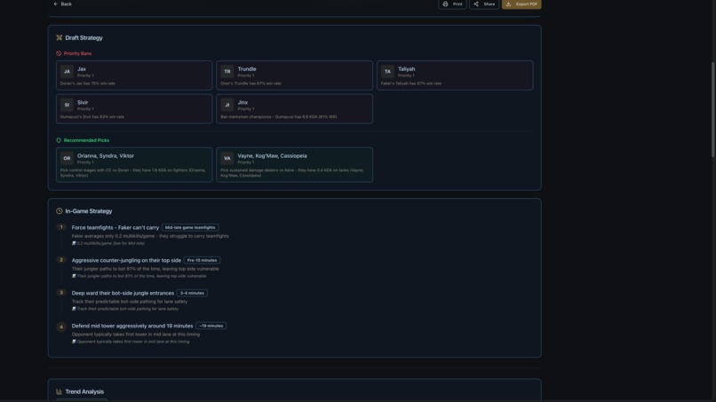The height and width of the screenshot is (402, 716).
Task: Click the Draft Strategy swords icon
Action: point(59,38)
